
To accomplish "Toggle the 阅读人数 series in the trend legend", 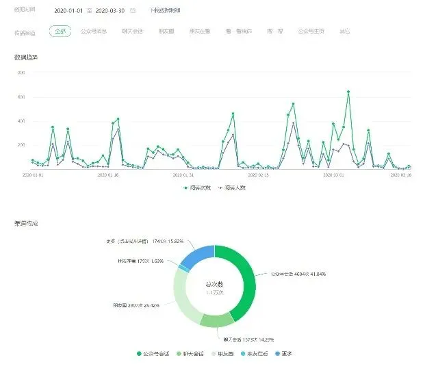I will 232,187.
